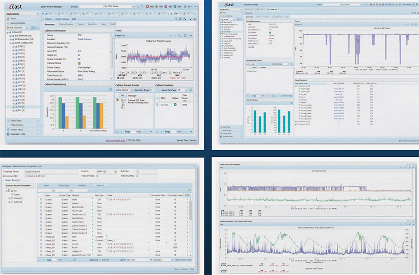Expand the Infeeds node in template tree
419x275 pixels.
point(8,198)
